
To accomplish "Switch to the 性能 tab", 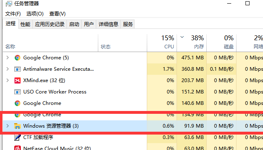I will (x=25, y=24).
